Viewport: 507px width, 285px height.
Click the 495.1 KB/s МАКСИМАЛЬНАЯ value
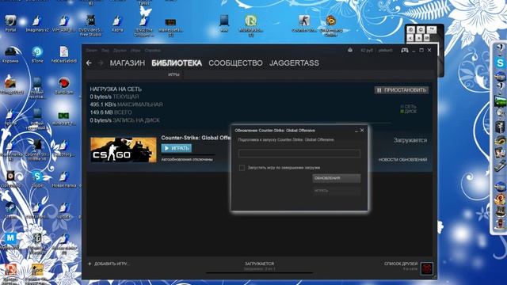tap(126, 104)
